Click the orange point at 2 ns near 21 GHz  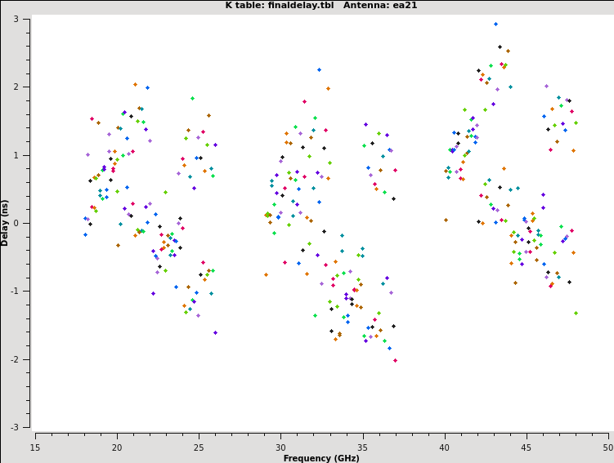click(x=136, y=84)
